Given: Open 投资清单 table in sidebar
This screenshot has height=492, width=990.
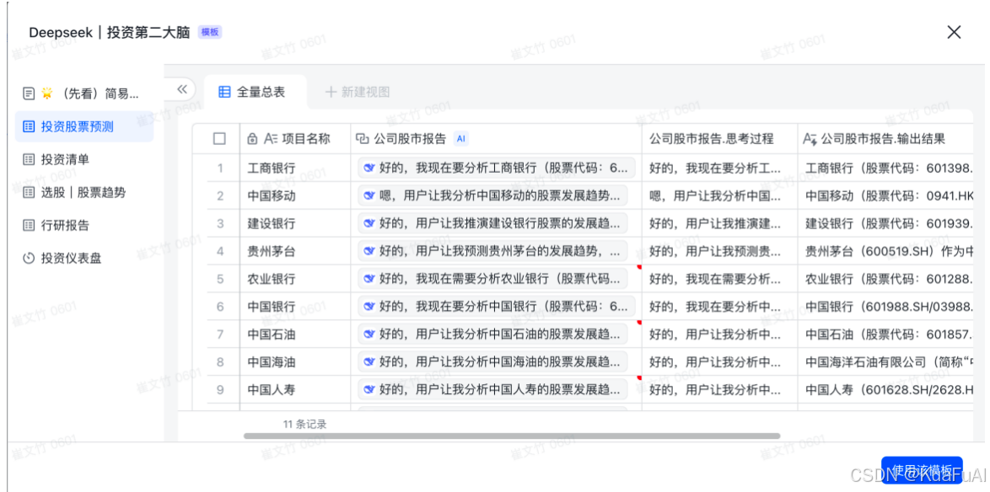Looking at the screenshot, I should pos(84,159).
